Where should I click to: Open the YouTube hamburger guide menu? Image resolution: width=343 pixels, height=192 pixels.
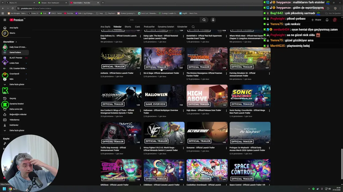5,20
